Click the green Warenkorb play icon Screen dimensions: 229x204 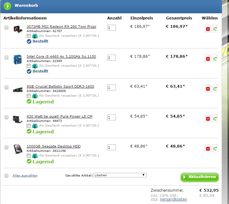[x=7, y=6]
